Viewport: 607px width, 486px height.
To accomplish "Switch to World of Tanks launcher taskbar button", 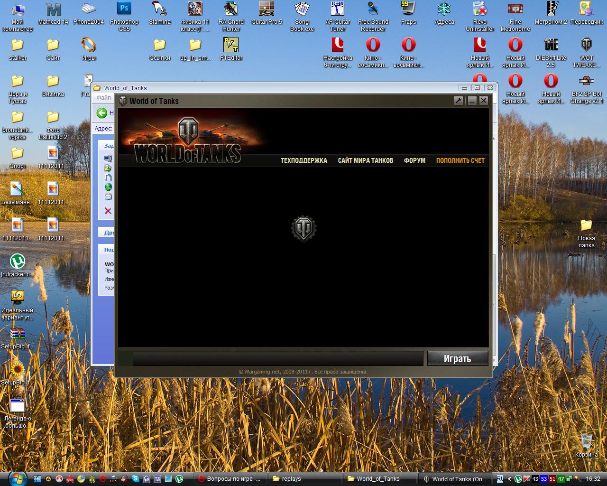I will point(456,479).
